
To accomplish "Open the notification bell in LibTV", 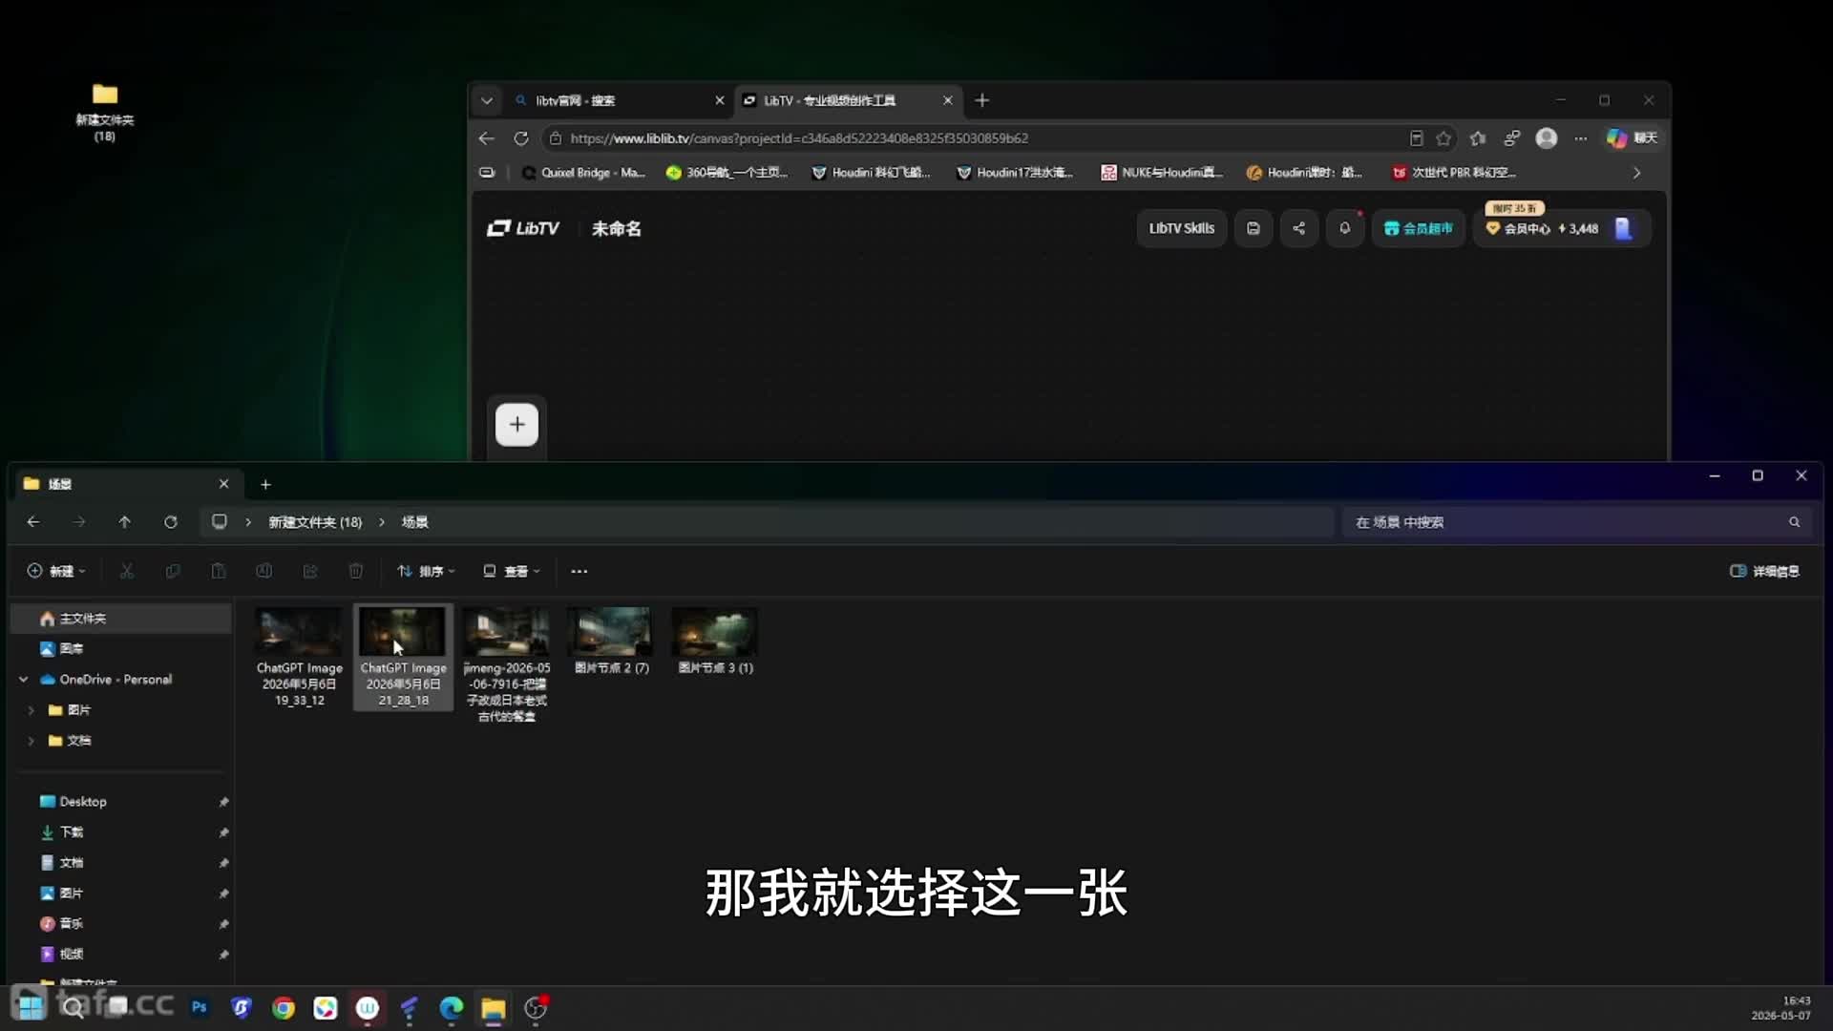I will tap(1344, 228).
